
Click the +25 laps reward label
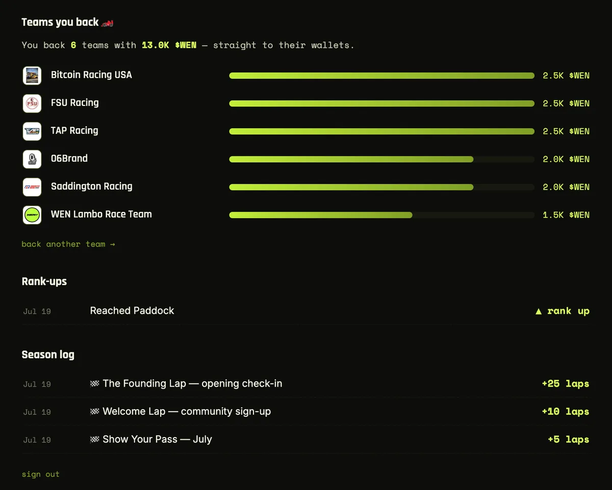pyautogui.click(x=566, y=384)
